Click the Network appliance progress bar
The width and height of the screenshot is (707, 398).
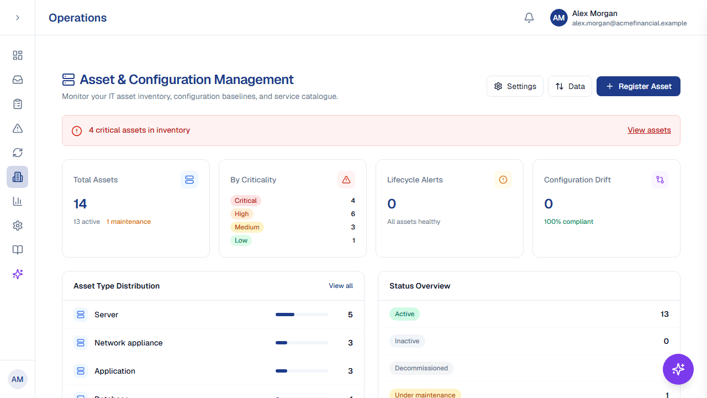click(x=302, y=343)
